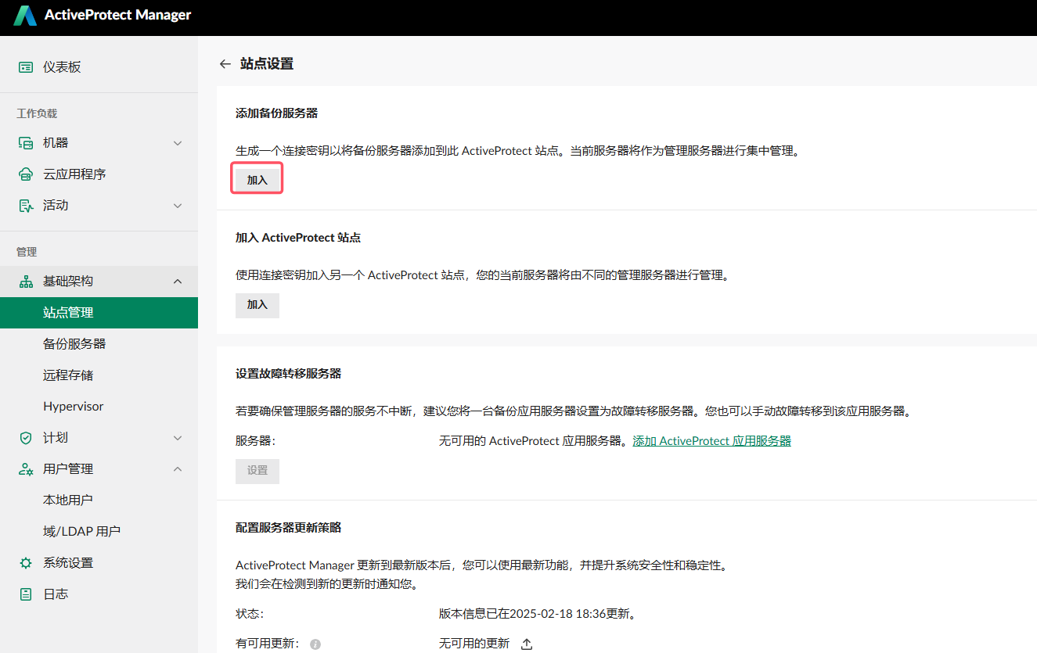1037x653 pixels.
Task: Click the info icon beside 有可用更新
Action: tap(315, 644)
